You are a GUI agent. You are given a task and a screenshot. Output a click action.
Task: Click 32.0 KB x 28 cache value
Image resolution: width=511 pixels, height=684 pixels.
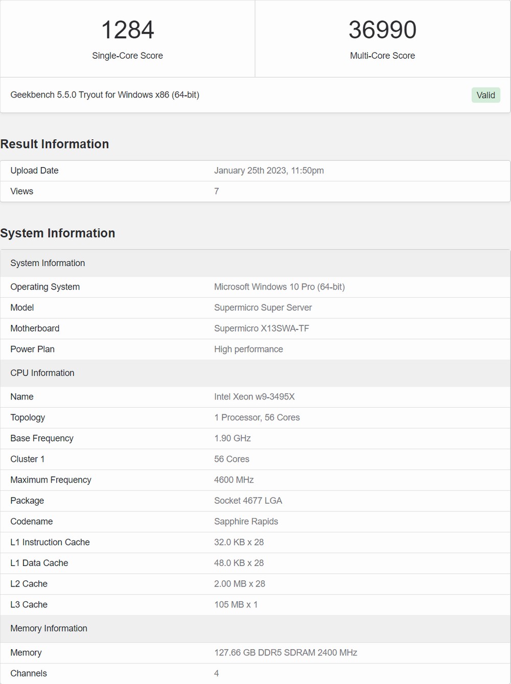click(x=239, y=543)
